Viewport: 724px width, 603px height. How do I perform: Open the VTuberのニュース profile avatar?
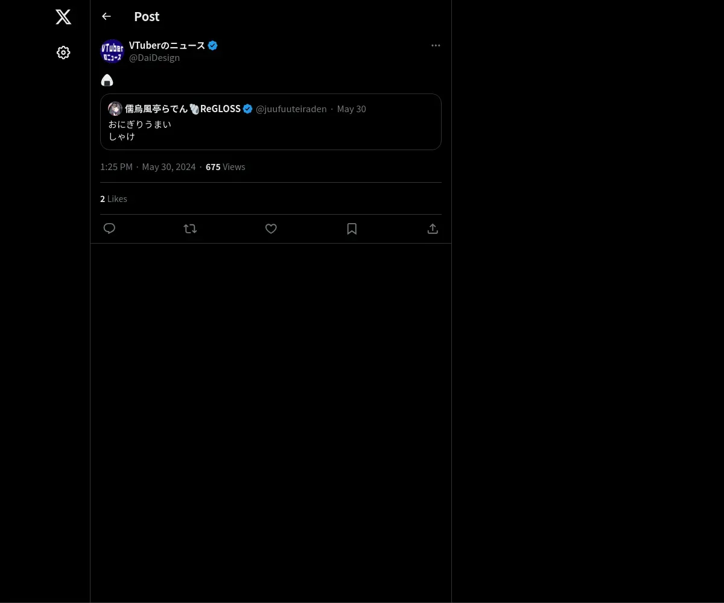coord(112,51)
